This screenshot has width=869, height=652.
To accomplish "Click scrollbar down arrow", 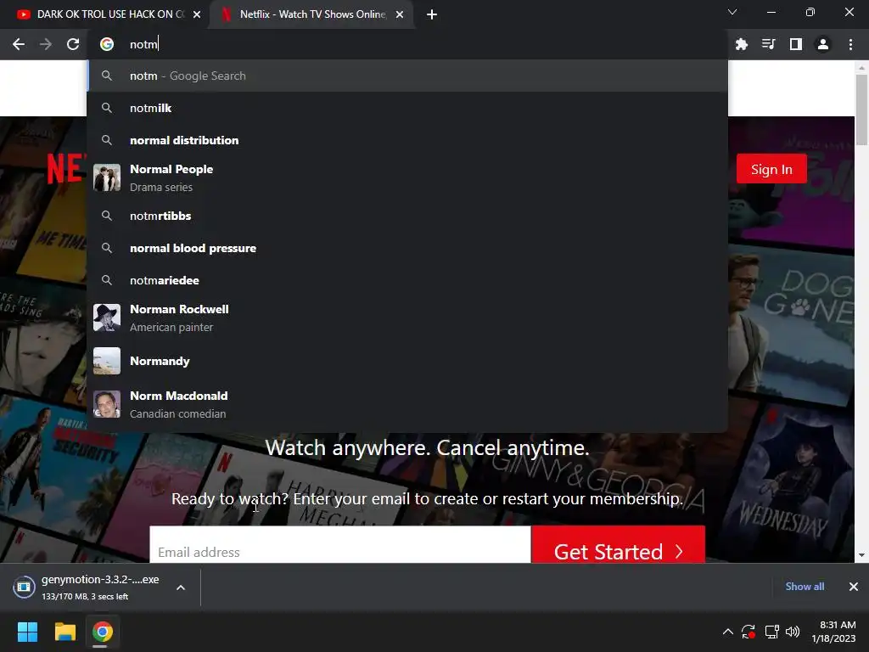I will pyautogui.click(x=861, y=554).
